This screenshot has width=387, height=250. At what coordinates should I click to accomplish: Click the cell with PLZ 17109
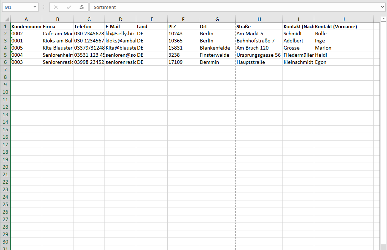(183, 62)
